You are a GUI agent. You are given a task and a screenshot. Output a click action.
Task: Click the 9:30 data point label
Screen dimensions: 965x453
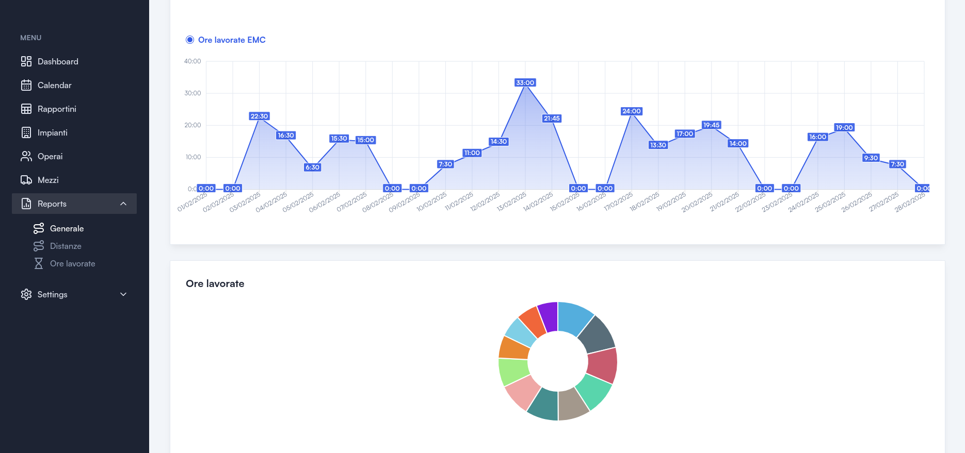tap(871, 158)
